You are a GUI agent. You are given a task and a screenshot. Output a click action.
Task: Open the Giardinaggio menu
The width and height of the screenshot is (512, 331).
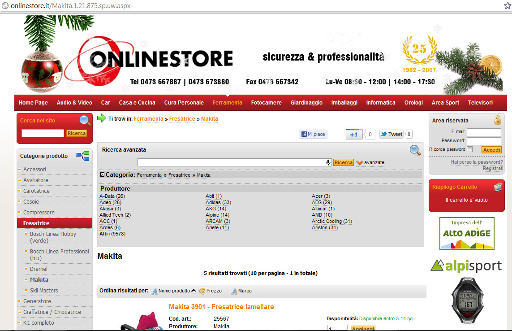[306, 103]
